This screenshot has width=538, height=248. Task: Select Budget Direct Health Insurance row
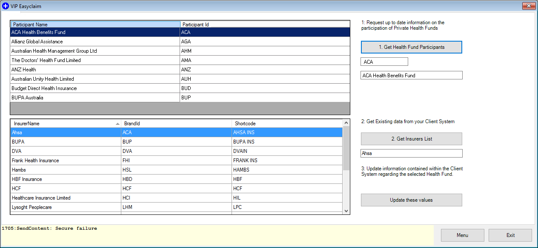180,88
